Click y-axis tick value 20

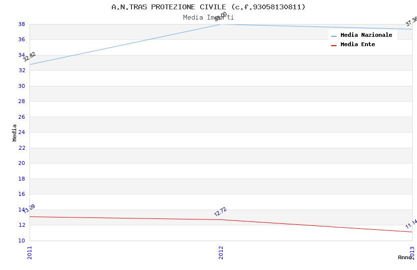tap(22, 163)
